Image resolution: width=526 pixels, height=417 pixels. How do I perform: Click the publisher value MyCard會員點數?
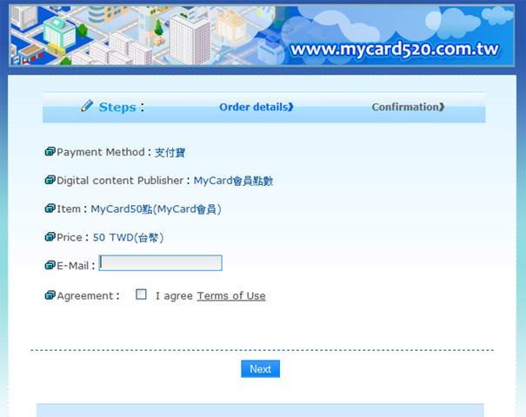tap(233, 181)
